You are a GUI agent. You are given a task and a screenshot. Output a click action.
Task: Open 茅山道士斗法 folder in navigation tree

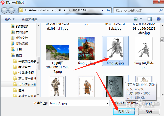[x=25, y=79]
